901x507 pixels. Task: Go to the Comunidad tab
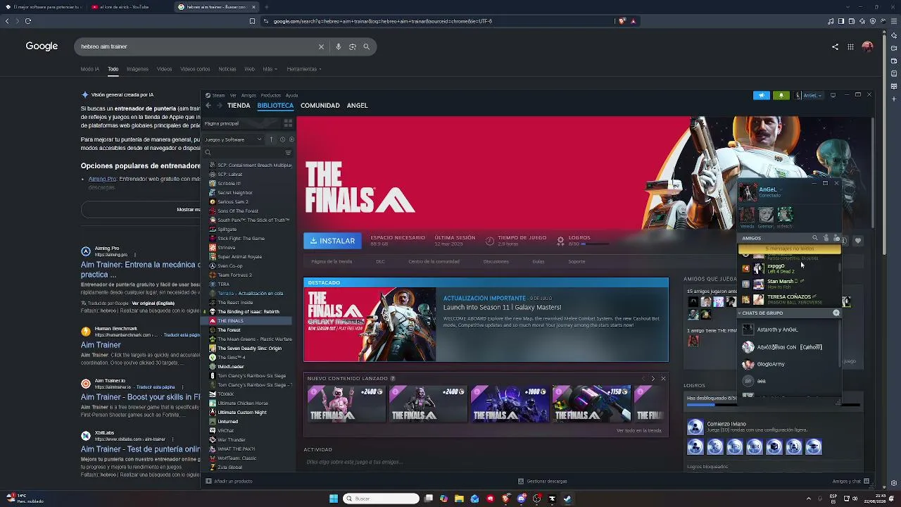[x=320, y=106]
